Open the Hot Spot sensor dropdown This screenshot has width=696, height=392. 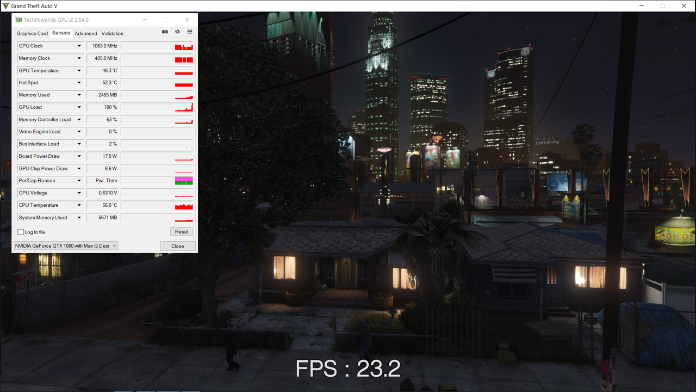coord(79,82)
